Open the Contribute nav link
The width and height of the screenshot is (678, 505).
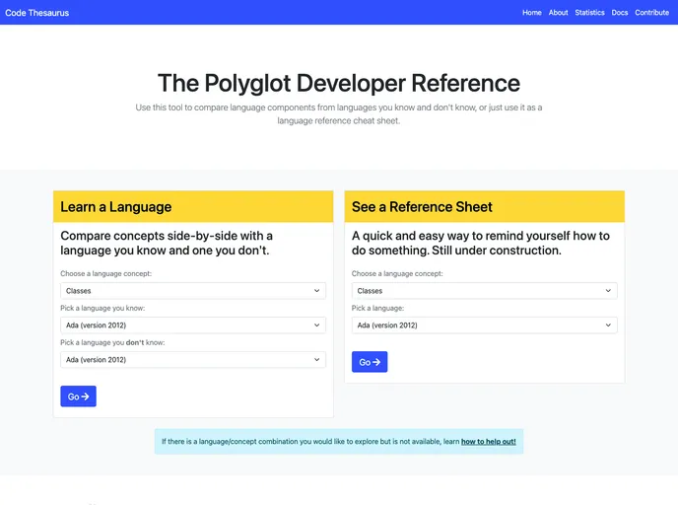[x=651, y=13]
